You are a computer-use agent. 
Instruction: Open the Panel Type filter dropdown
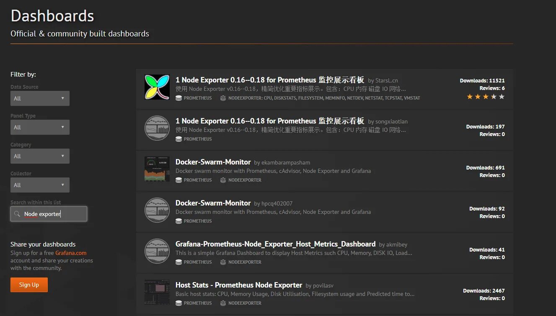pos(40,127)
